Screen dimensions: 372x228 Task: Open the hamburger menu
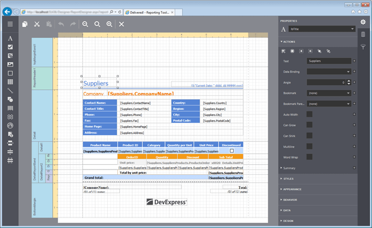10,24
